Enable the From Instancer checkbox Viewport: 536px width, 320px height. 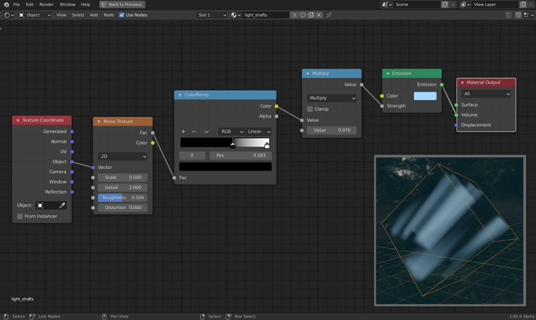pos(20,216)
